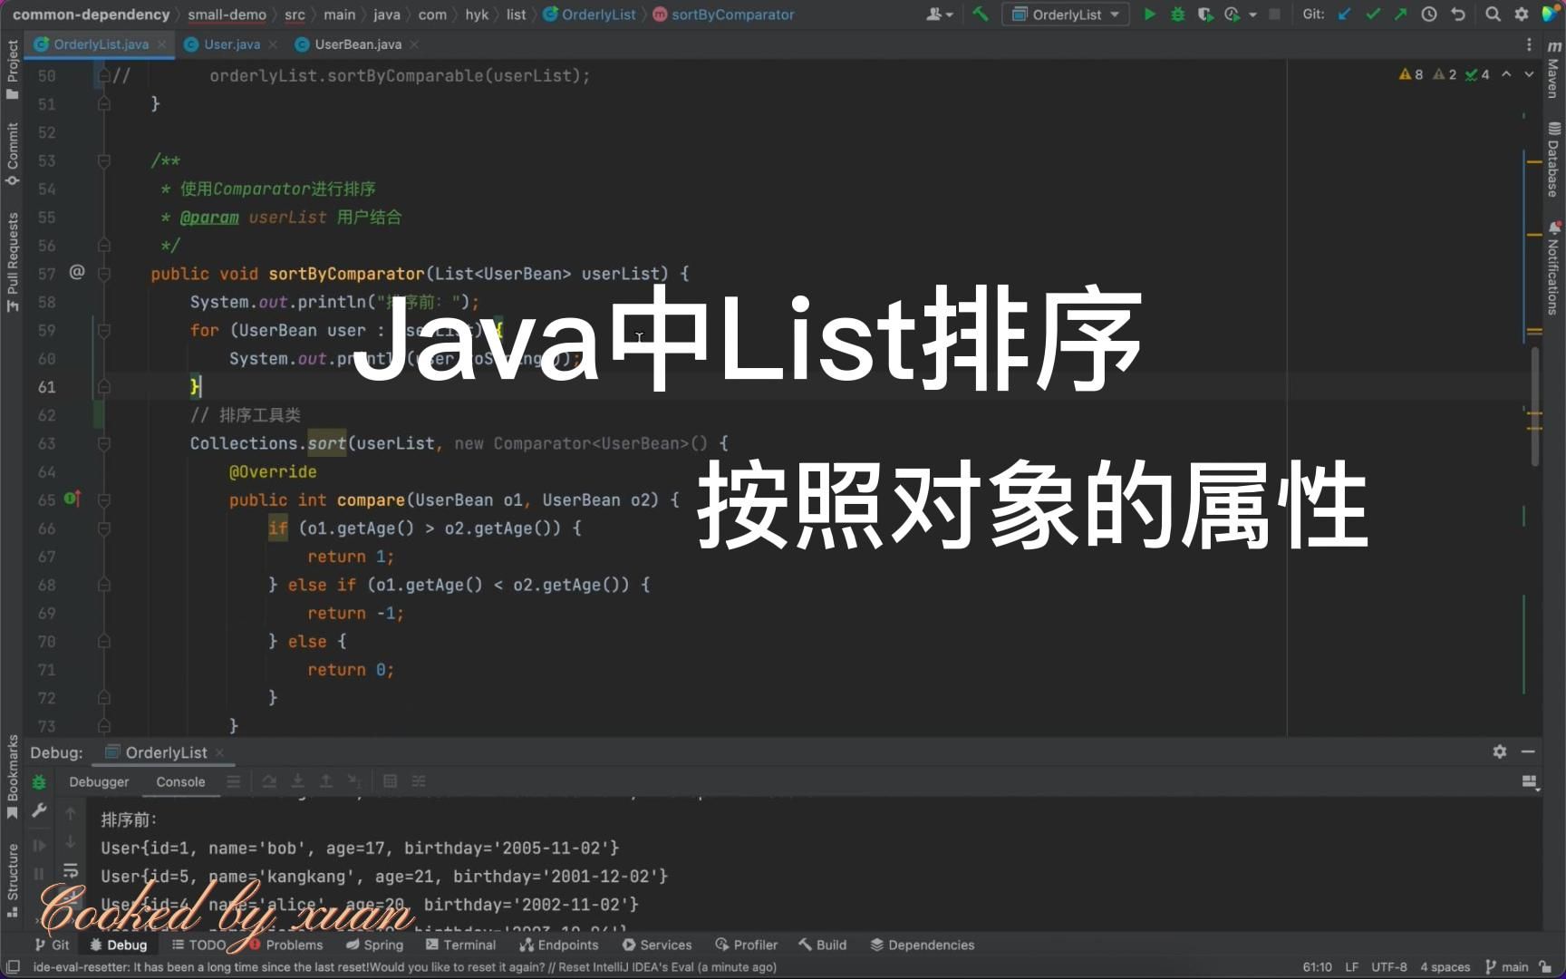
Task: Open the Spring tool window
Action: click(x=374, y=945)
